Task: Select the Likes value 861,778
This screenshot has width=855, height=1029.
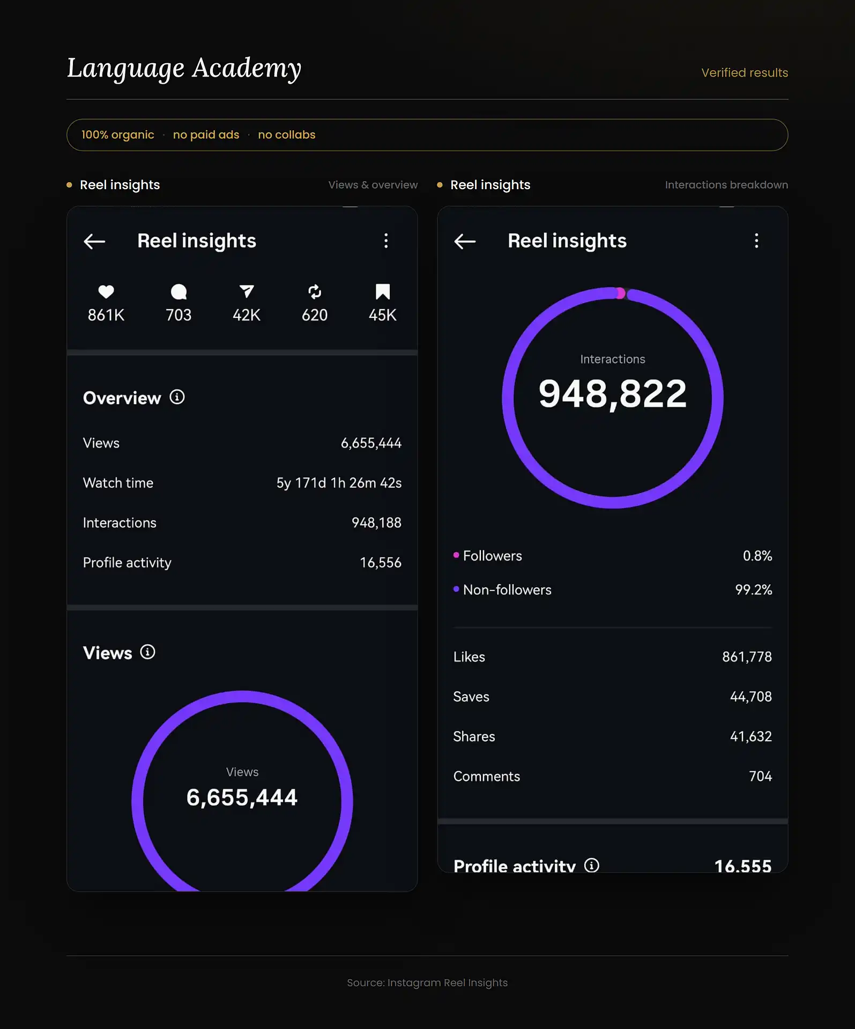Action: pyautogui.click(x=747, y=657)
